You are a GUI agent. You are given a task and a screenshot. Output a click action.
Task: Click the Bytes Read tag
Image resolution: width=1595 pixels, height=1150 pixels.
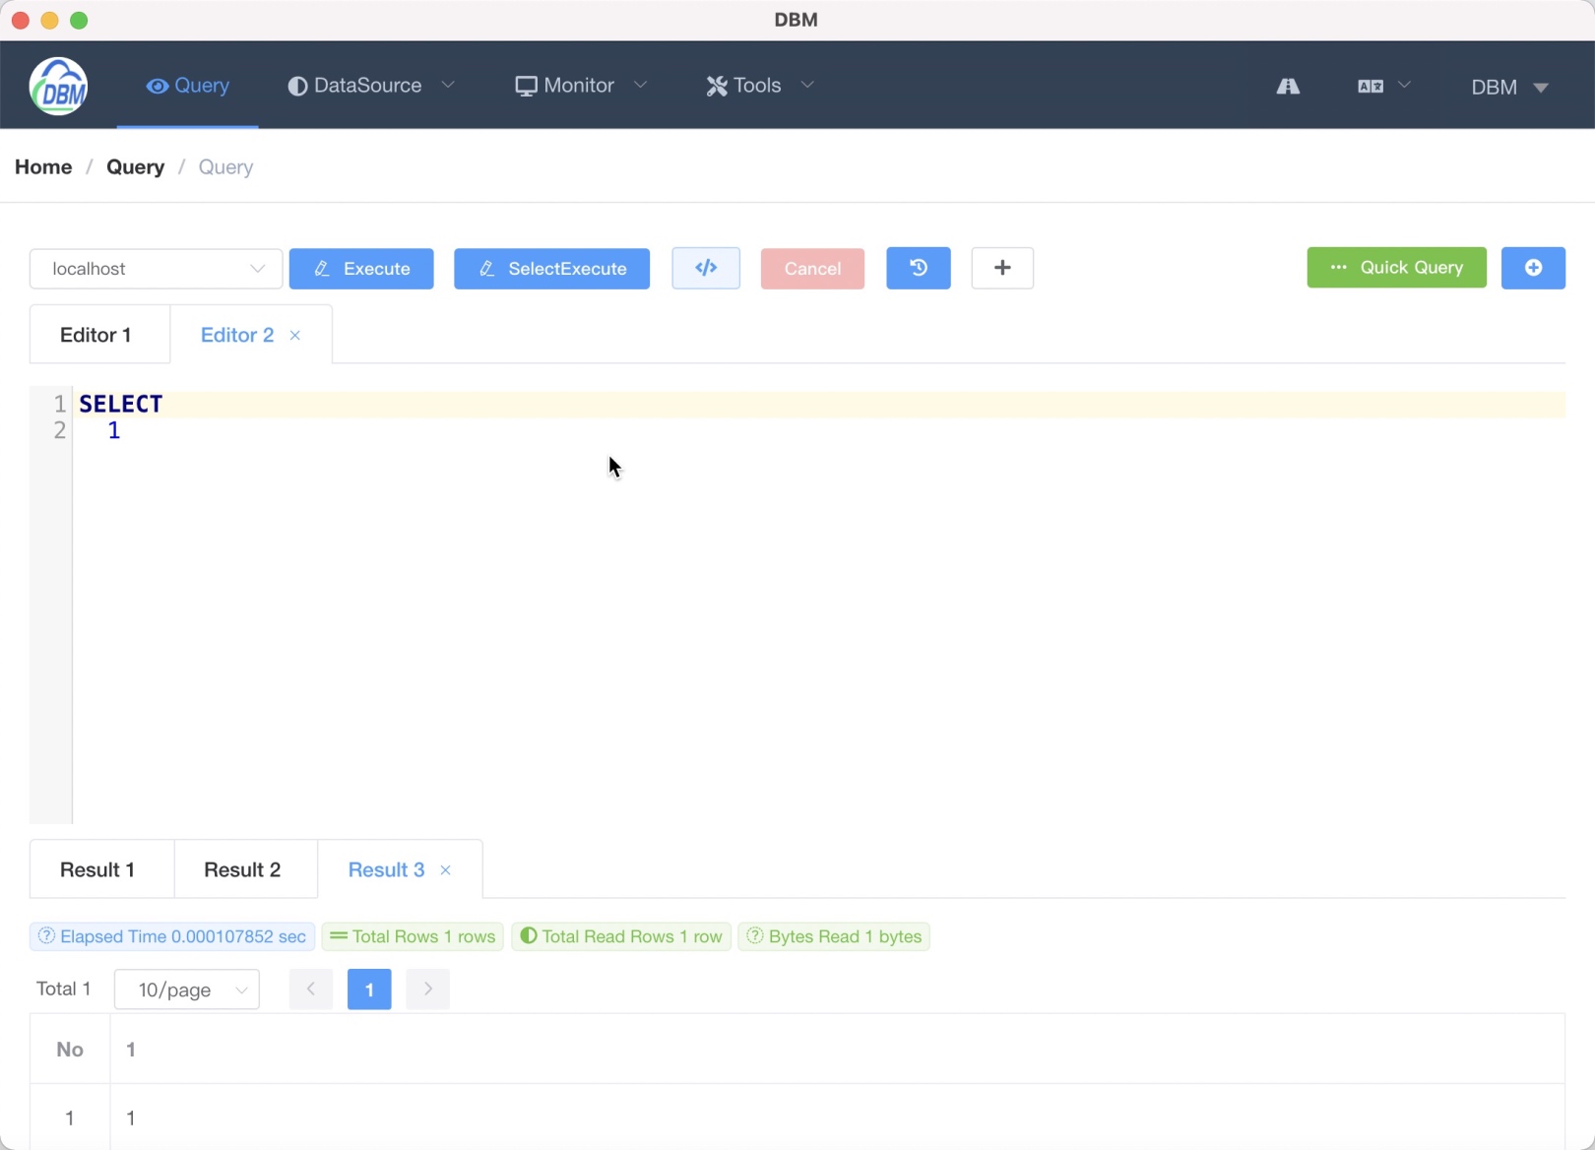[834, 936]
